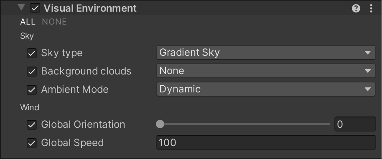This screenshot has width=382, height=159.
Task: Uncheck the Sky type override checkbox
Action: click(x=32, y=53)
